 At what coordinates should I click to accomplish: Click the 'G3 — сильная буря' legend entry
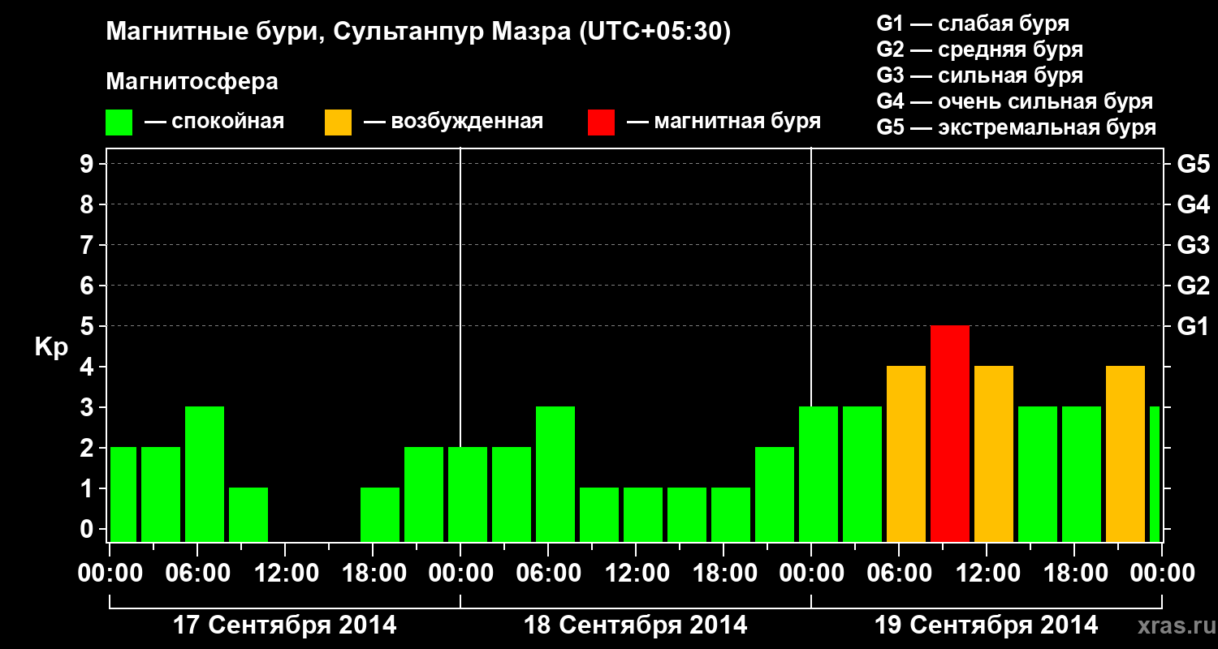pos(979,75)
